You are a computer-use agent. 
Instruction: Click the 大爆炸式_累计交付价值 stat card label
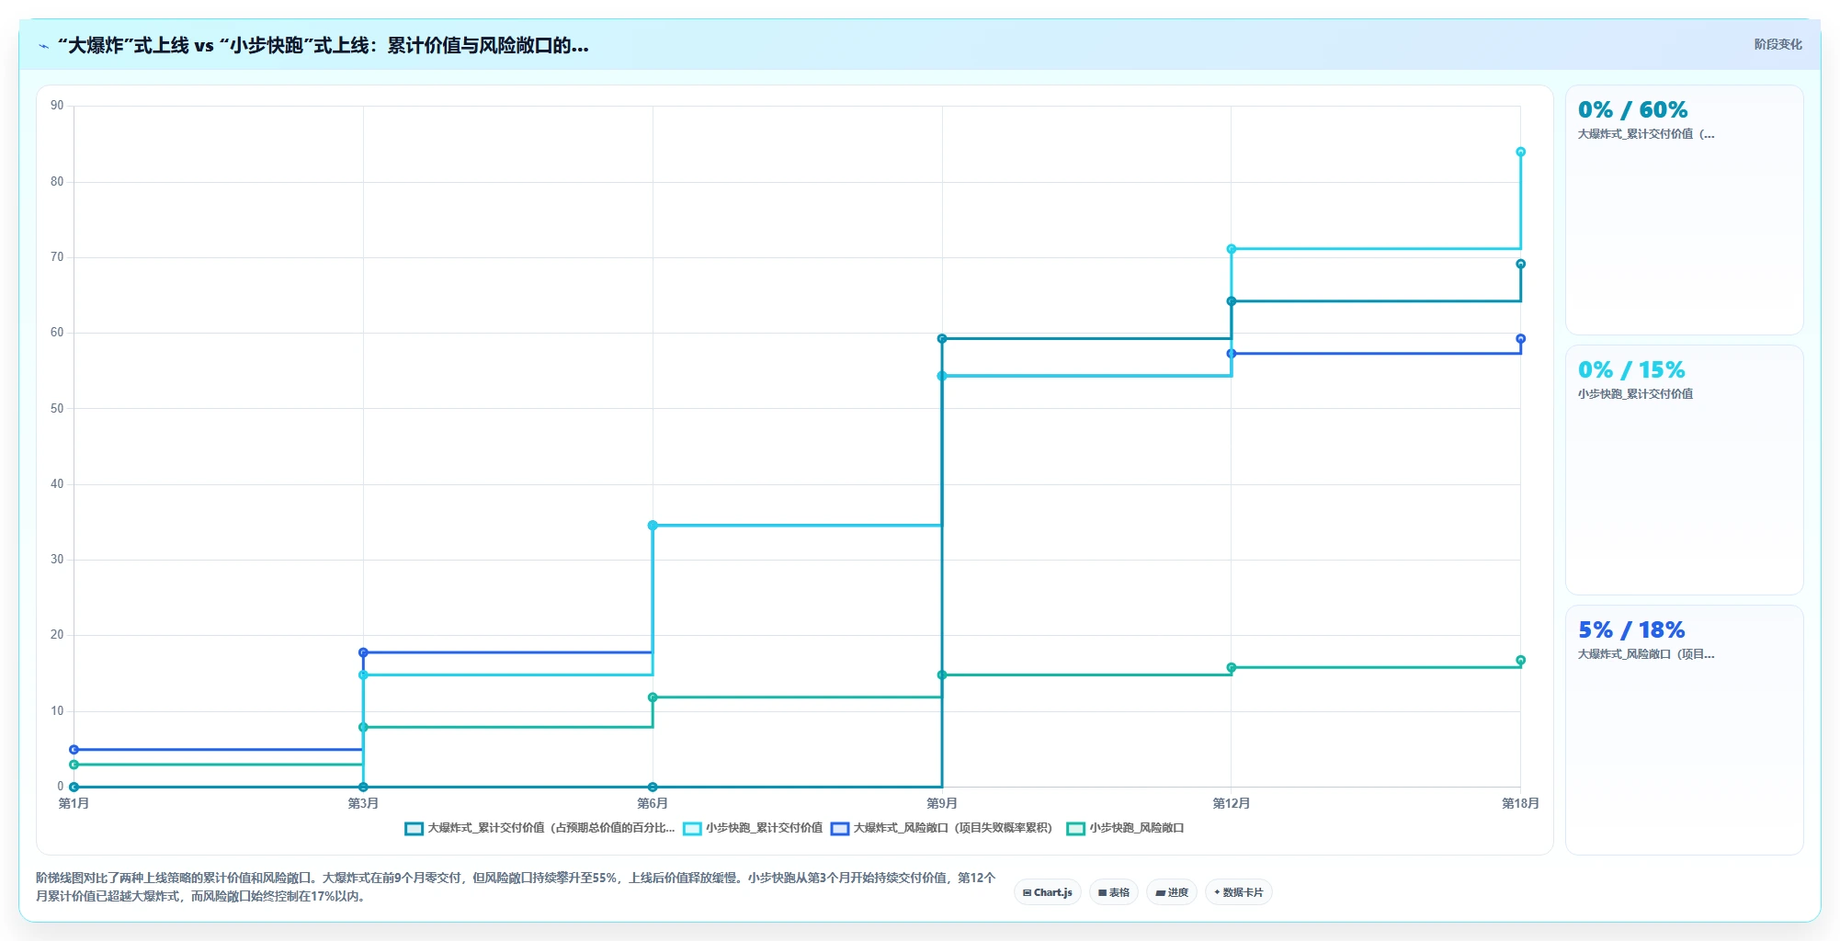(1646, 134)
